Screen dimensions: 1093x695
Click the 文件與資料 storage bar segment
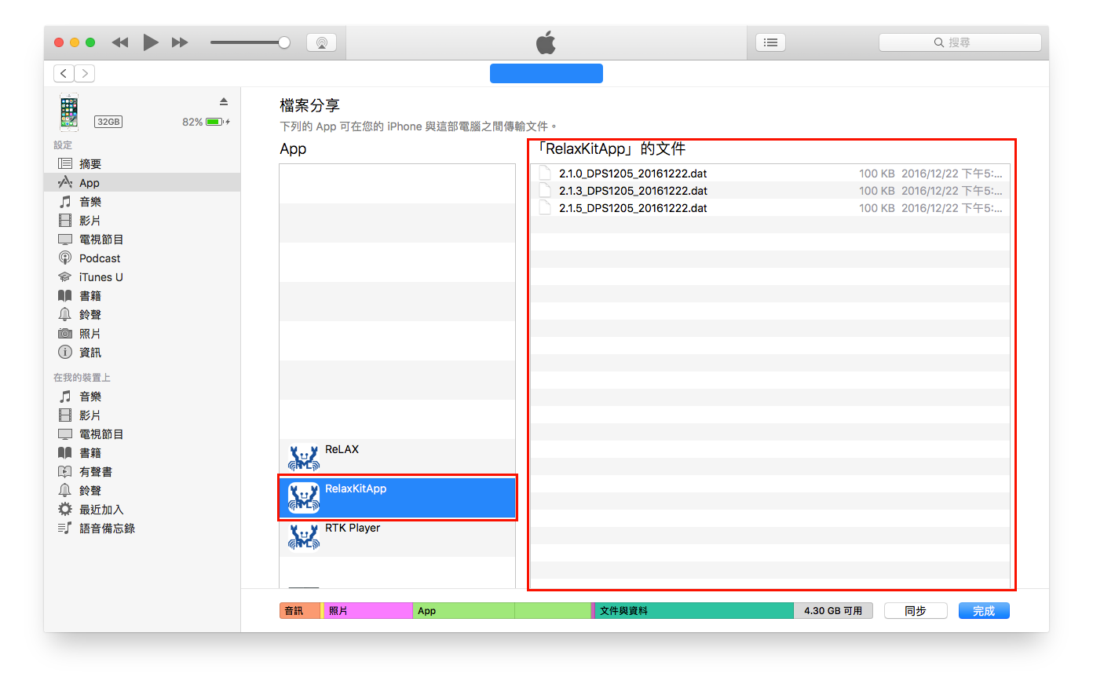click(694, 610)
